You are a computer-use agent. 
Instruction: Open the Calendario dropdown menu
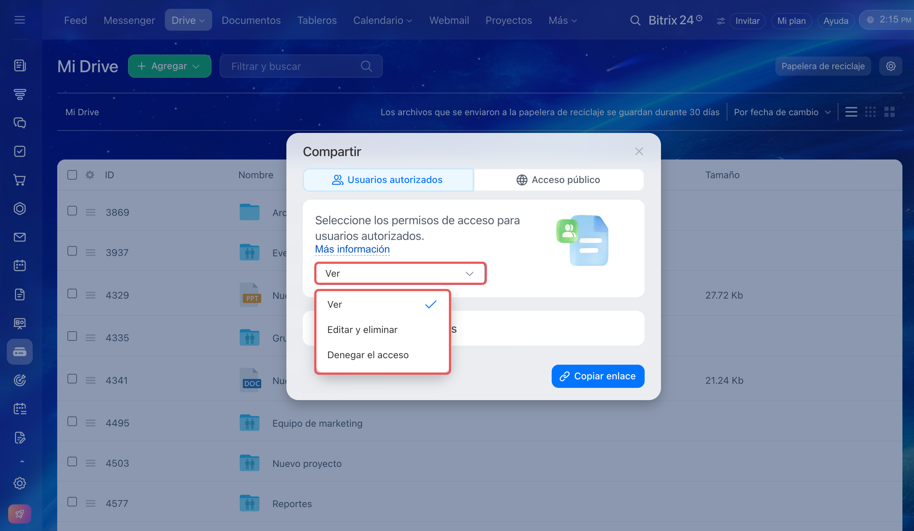(383, 20)
